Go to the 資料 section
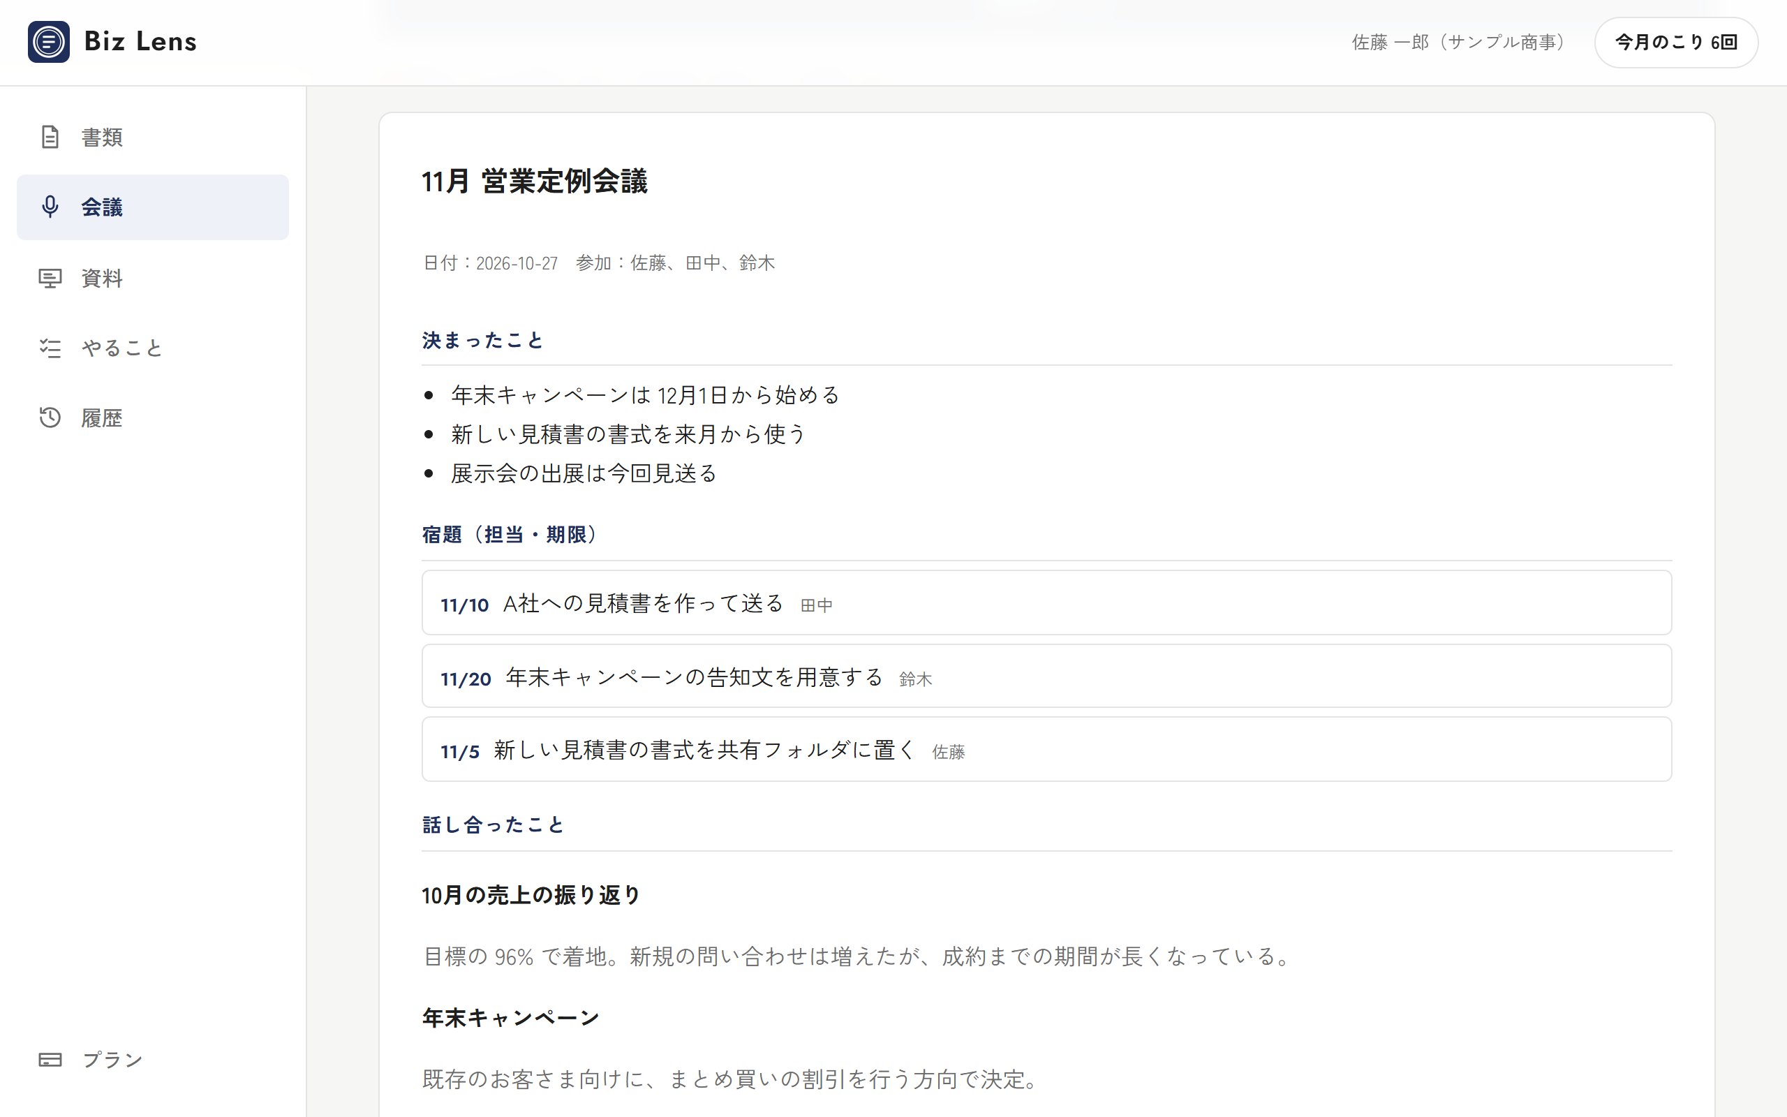Image resolution: width=1787 pixels, height=1117 pixels. point(153,279)
